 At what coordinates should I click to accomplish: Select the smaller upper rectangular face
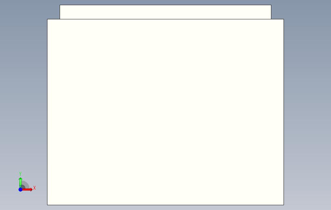coord(165,12)
